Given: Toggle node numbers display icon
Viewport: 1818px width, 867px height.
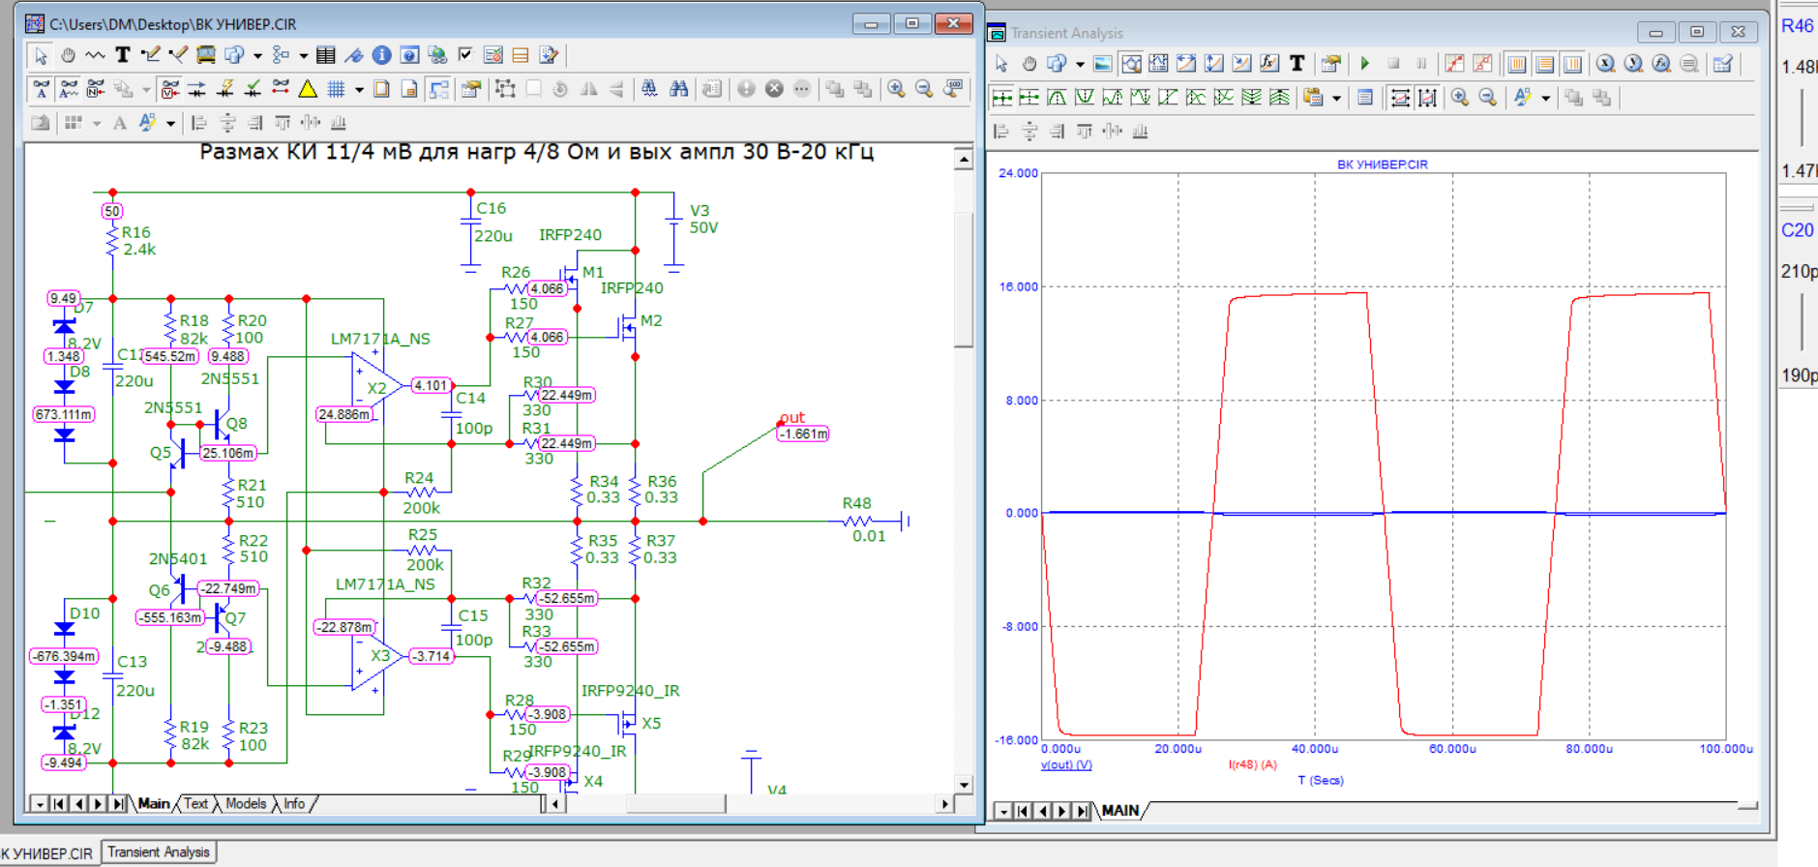Looking at the screenshot, I should click(95, 89).
